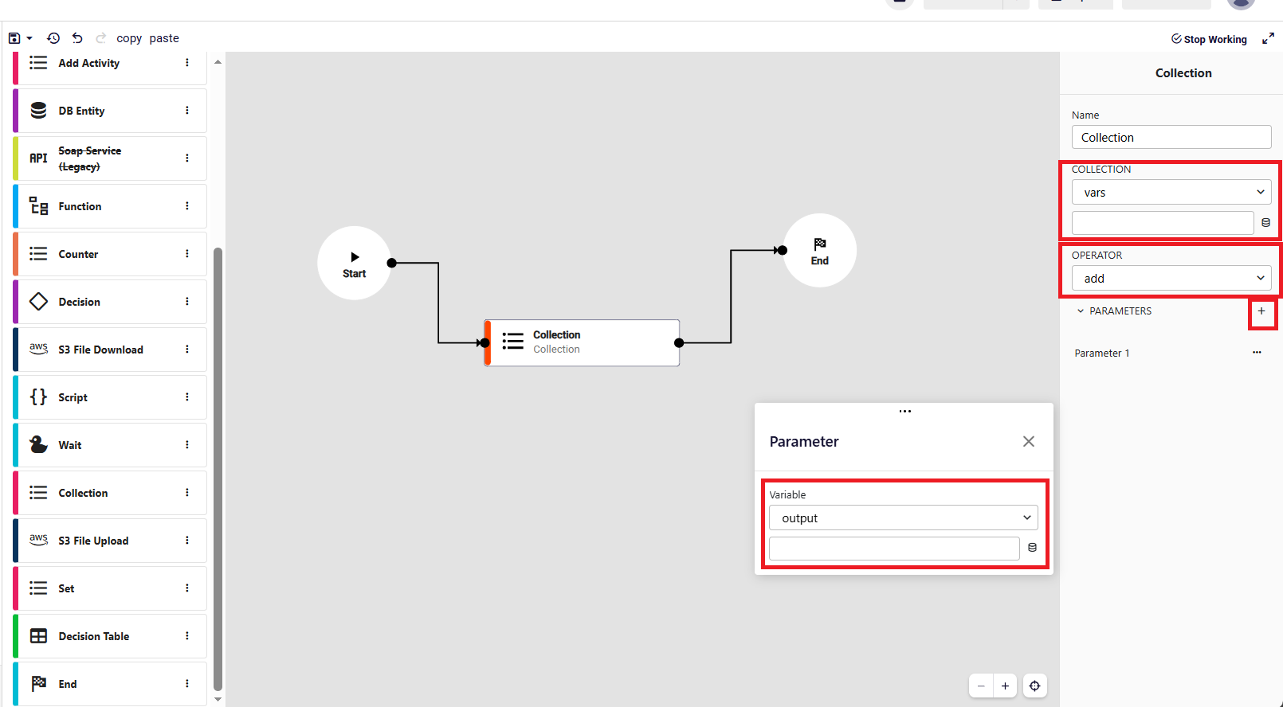Open options menu for Decision
This screenshot has width=1283, height=707.
(187, 302)
